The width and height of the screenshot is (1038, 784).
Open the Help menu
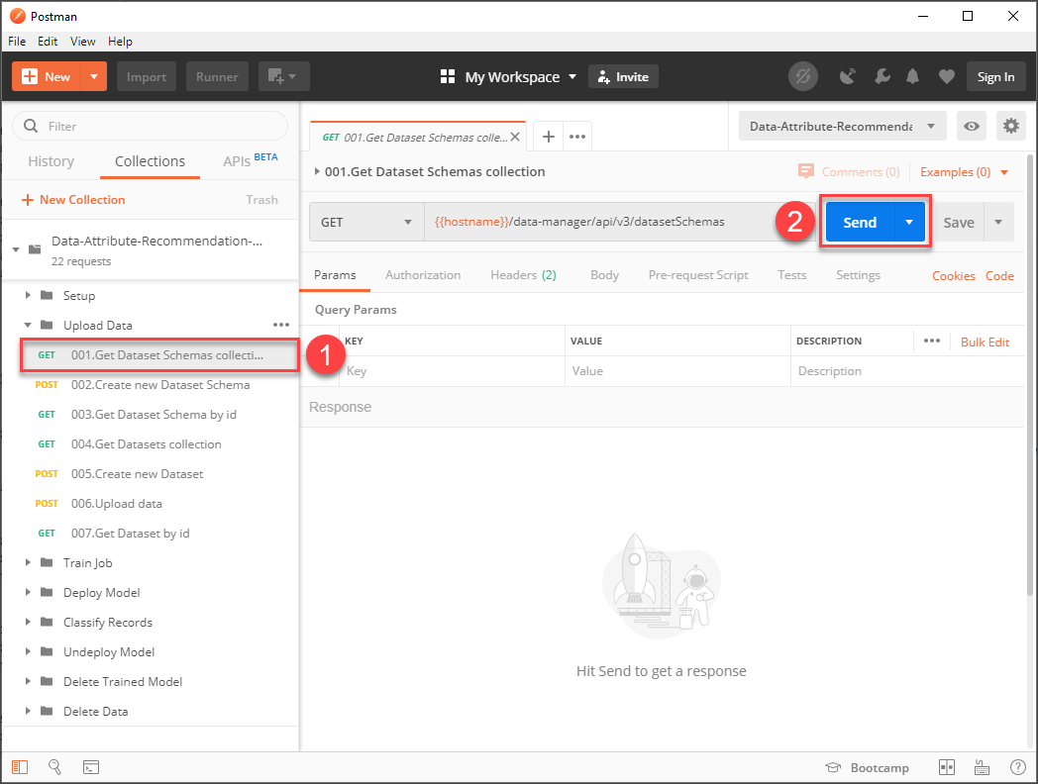pos(120,41)
